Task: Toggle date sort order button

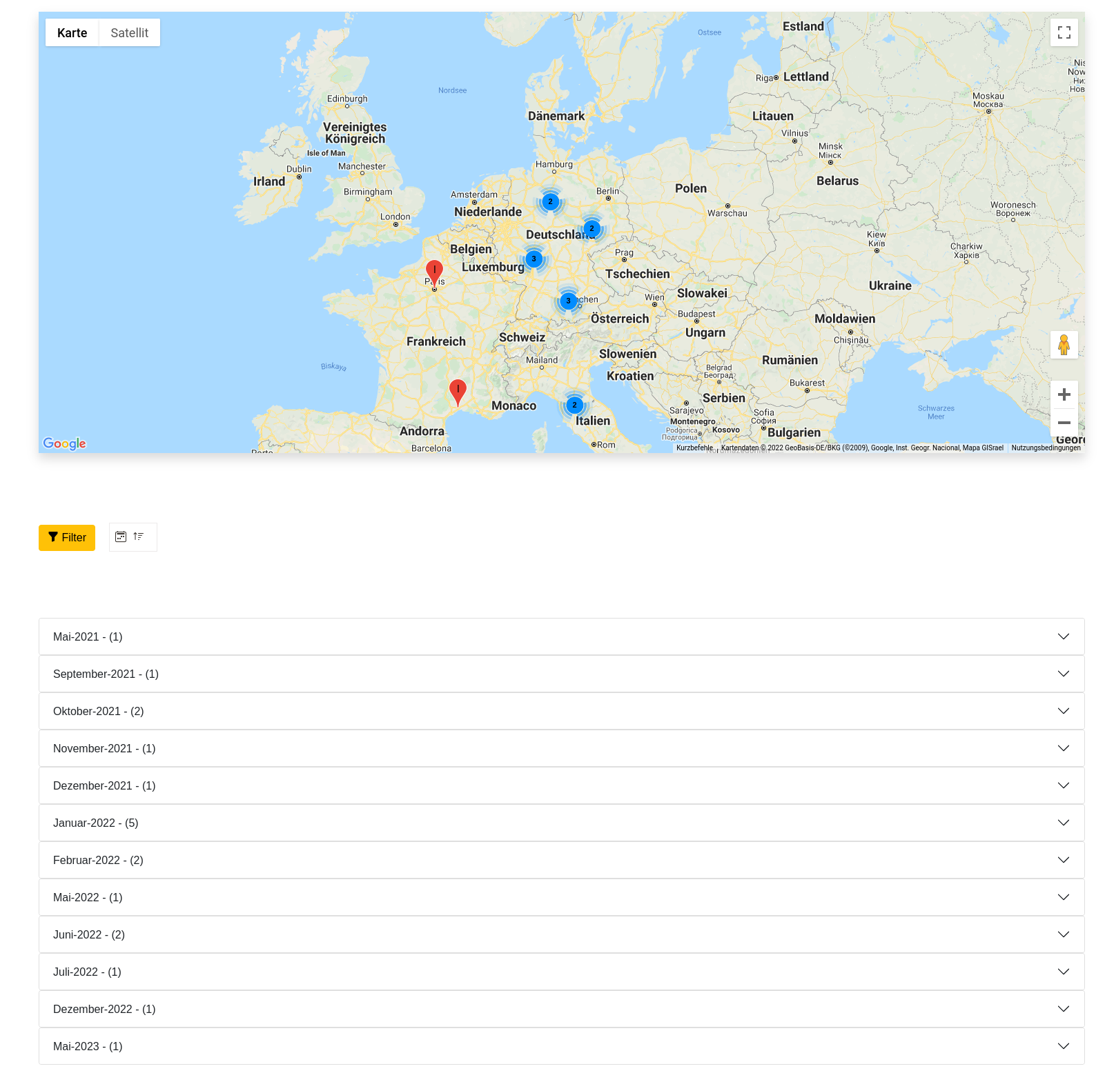Action: [x=133, y=537]
